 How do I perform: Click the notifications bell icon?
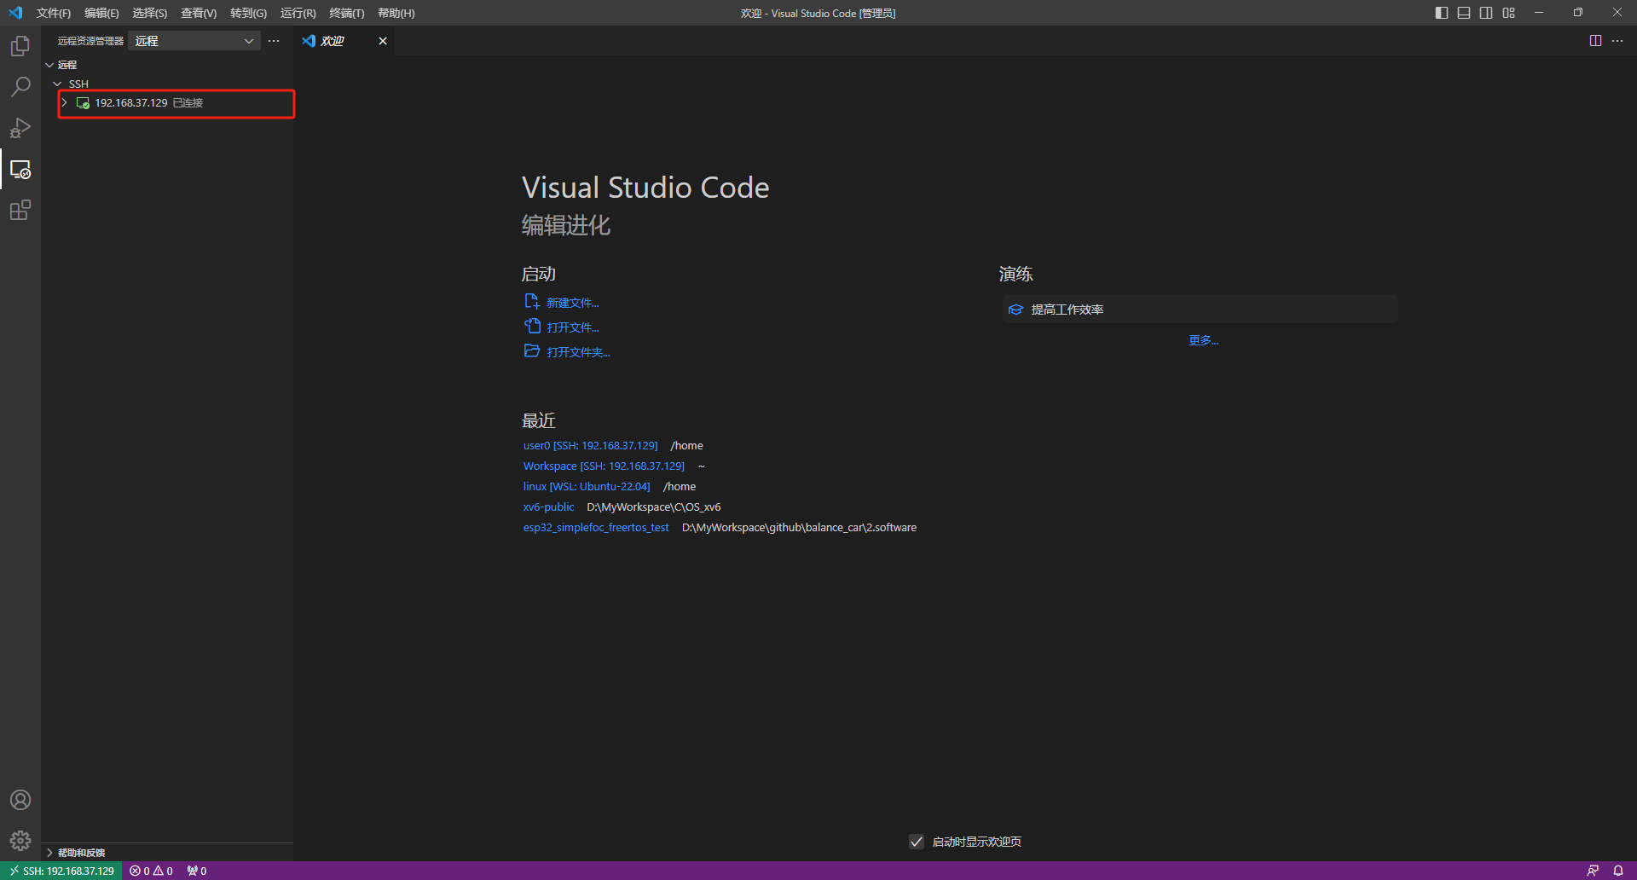pos(1618,871)
